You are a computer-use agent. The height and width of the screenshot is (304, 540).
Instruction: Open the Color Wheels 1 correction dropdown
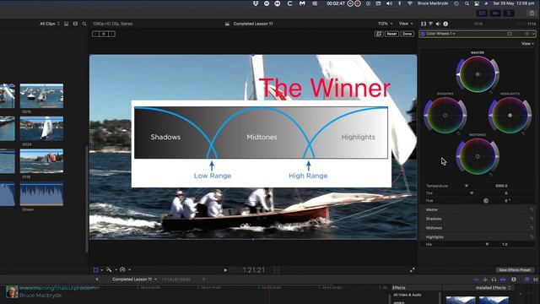pyautogui.click(x=440, y=34)
